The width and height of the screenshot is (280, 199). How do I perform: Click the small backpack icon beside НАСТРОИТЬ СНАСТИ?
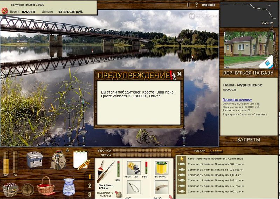coord(118,194)
